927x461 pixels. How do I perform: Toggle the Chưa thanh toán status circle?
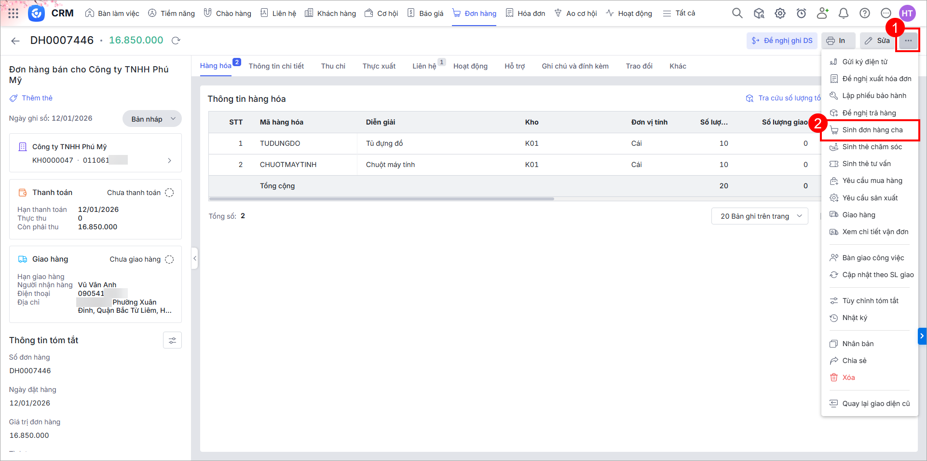pyautogui.click(x=169, y=193)
